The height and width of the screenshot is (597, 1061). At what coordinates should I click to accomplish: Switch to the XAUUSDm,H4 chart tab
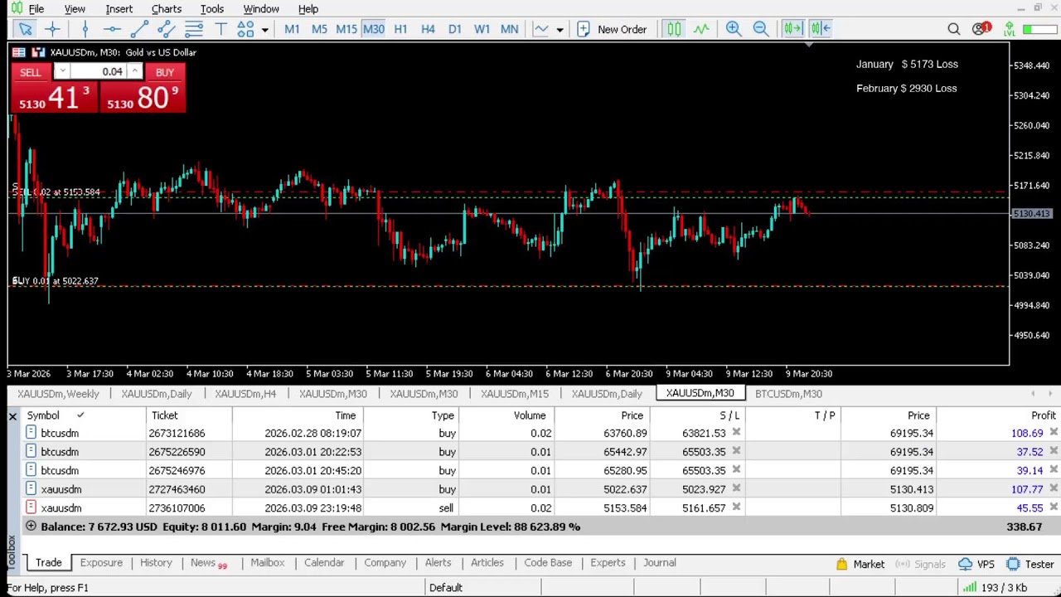point(245,394)
